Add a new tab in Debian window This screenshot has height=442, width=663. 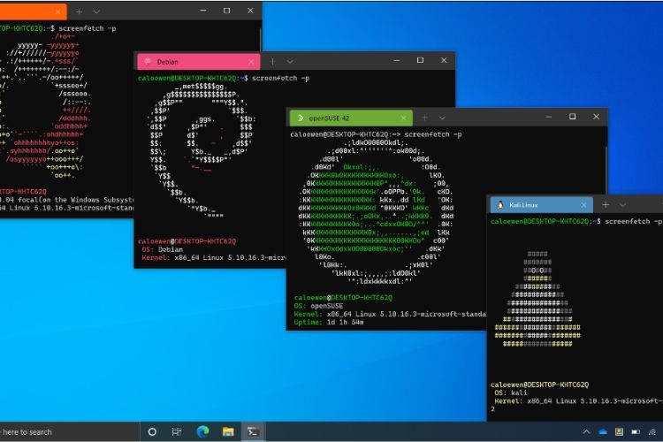click(x=273, y=62)
